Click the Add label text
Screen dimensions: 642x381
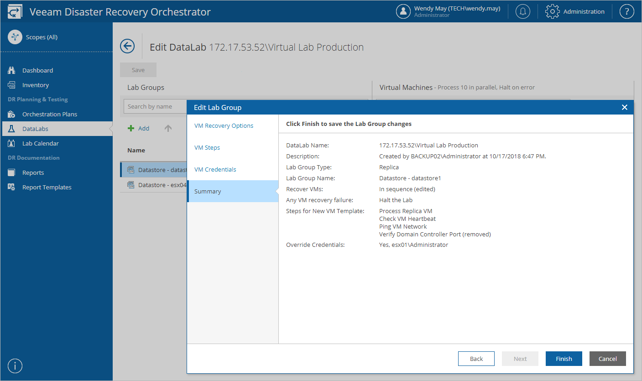(144, 129)
